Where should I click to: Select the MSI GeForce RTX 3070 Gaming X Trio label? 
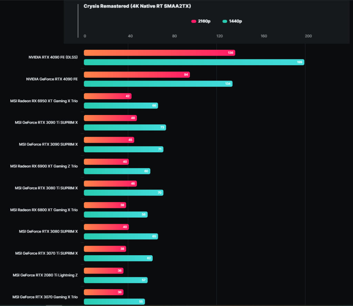[45, 297]
